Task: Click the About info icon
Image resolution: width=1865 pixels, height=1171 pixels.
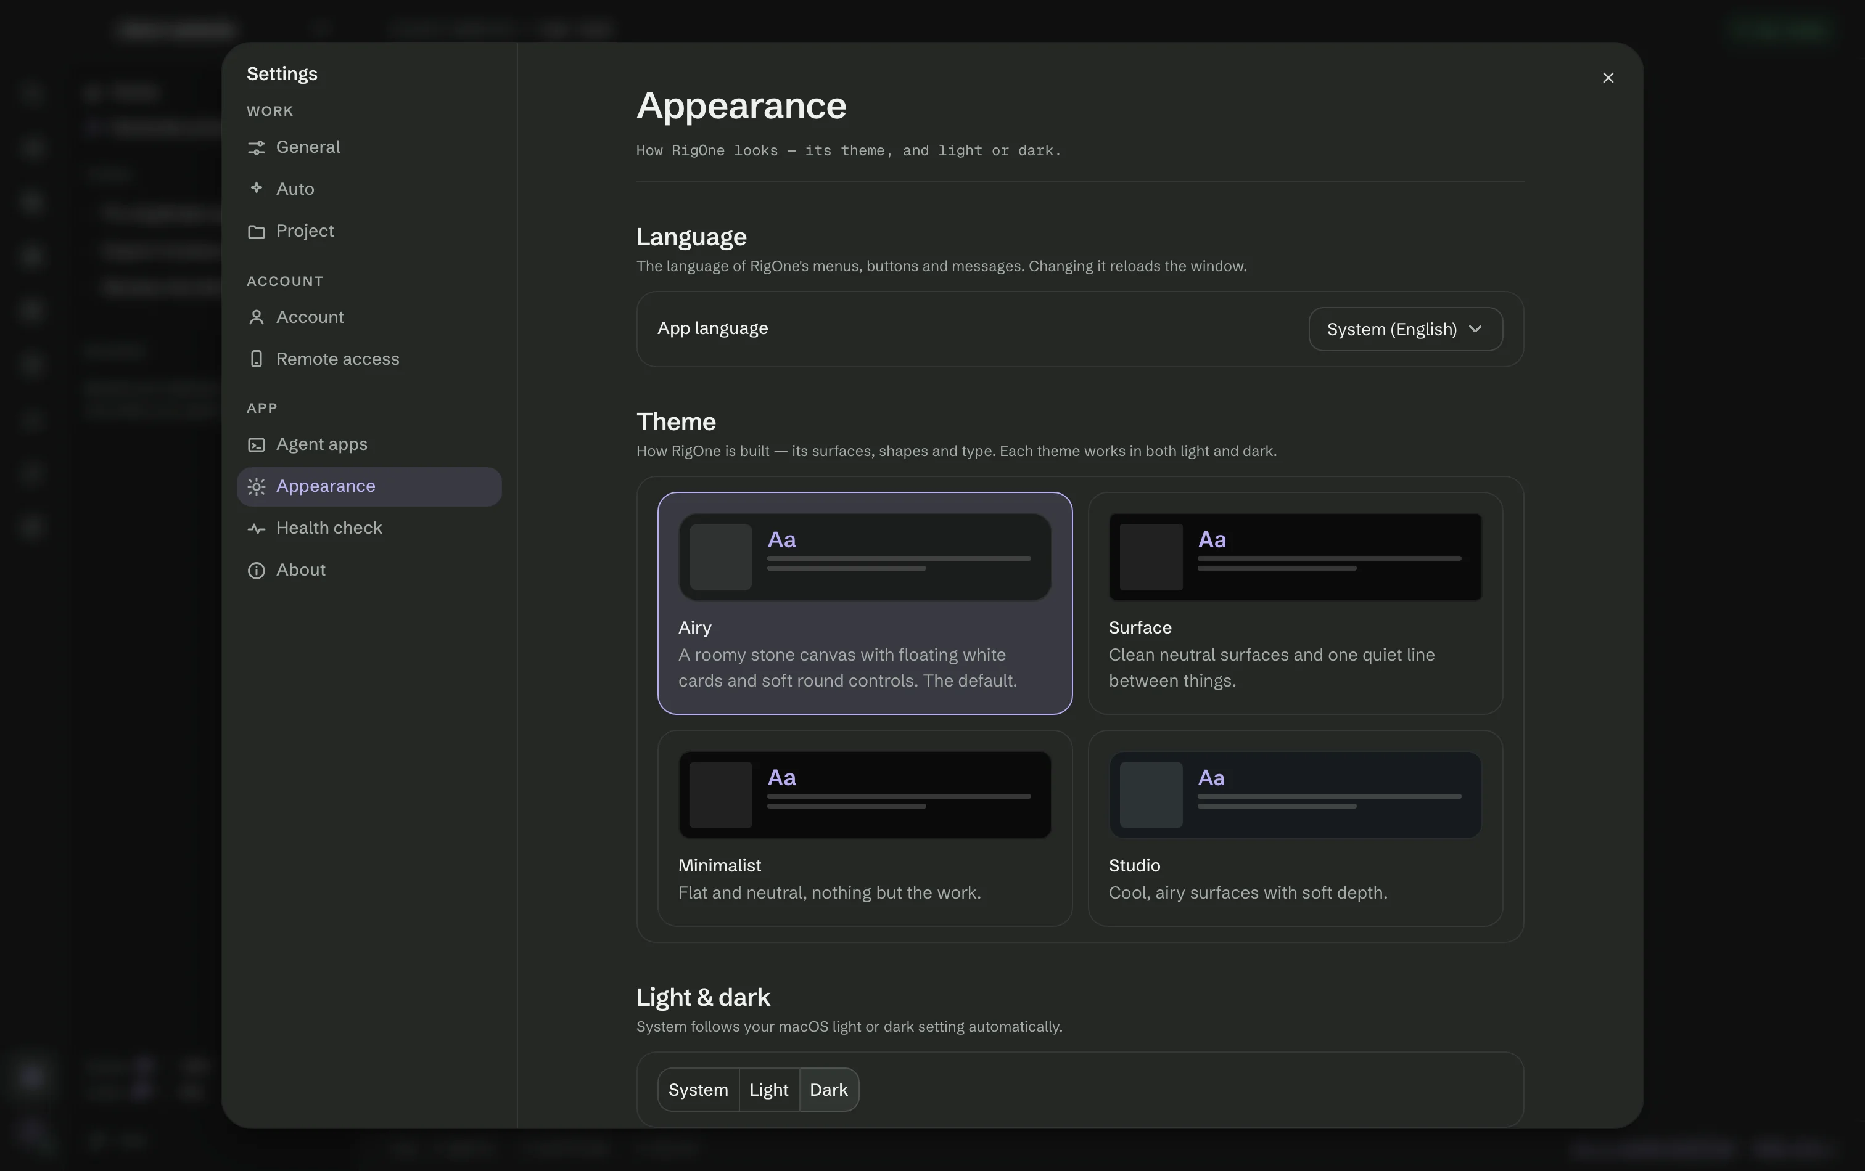Action: pos(257,571)
